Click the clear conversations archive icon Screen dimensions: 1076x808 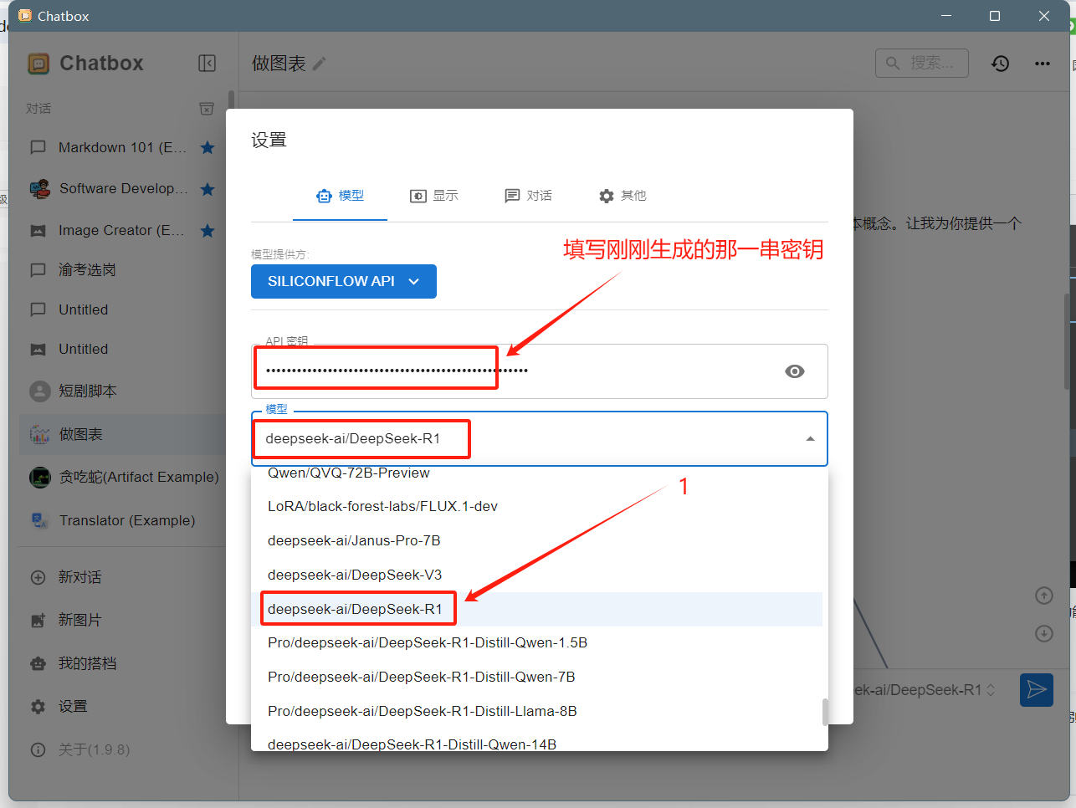tap(207, 109)
